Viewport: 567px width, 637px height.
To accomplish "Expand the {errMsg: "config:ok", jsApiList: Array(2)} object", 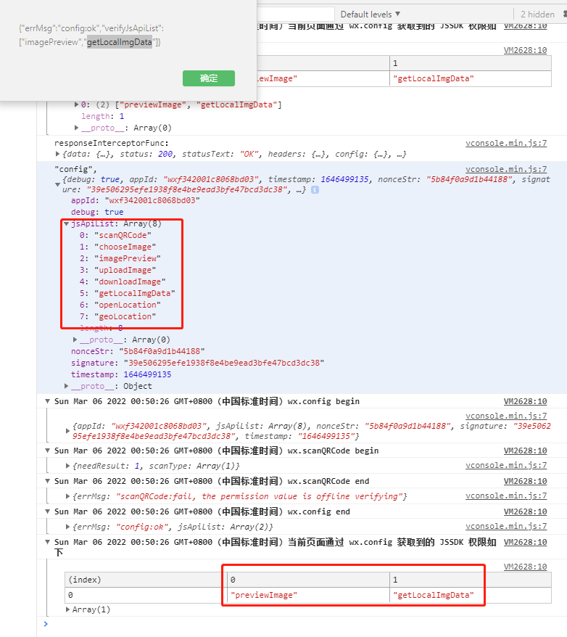I will 67,527.
